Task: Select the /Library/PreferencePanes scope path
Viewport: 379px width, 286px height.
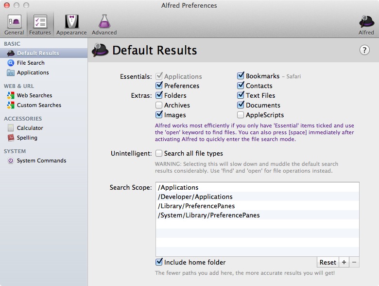Action: coord(258,206)
